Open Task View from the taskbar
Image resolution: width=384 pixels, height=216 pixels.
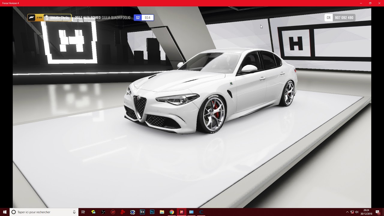click(x=83, y=212)
